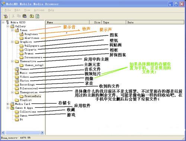Select the Games & Apps folder icon
The image size is (186, 141).
[12, 108]
